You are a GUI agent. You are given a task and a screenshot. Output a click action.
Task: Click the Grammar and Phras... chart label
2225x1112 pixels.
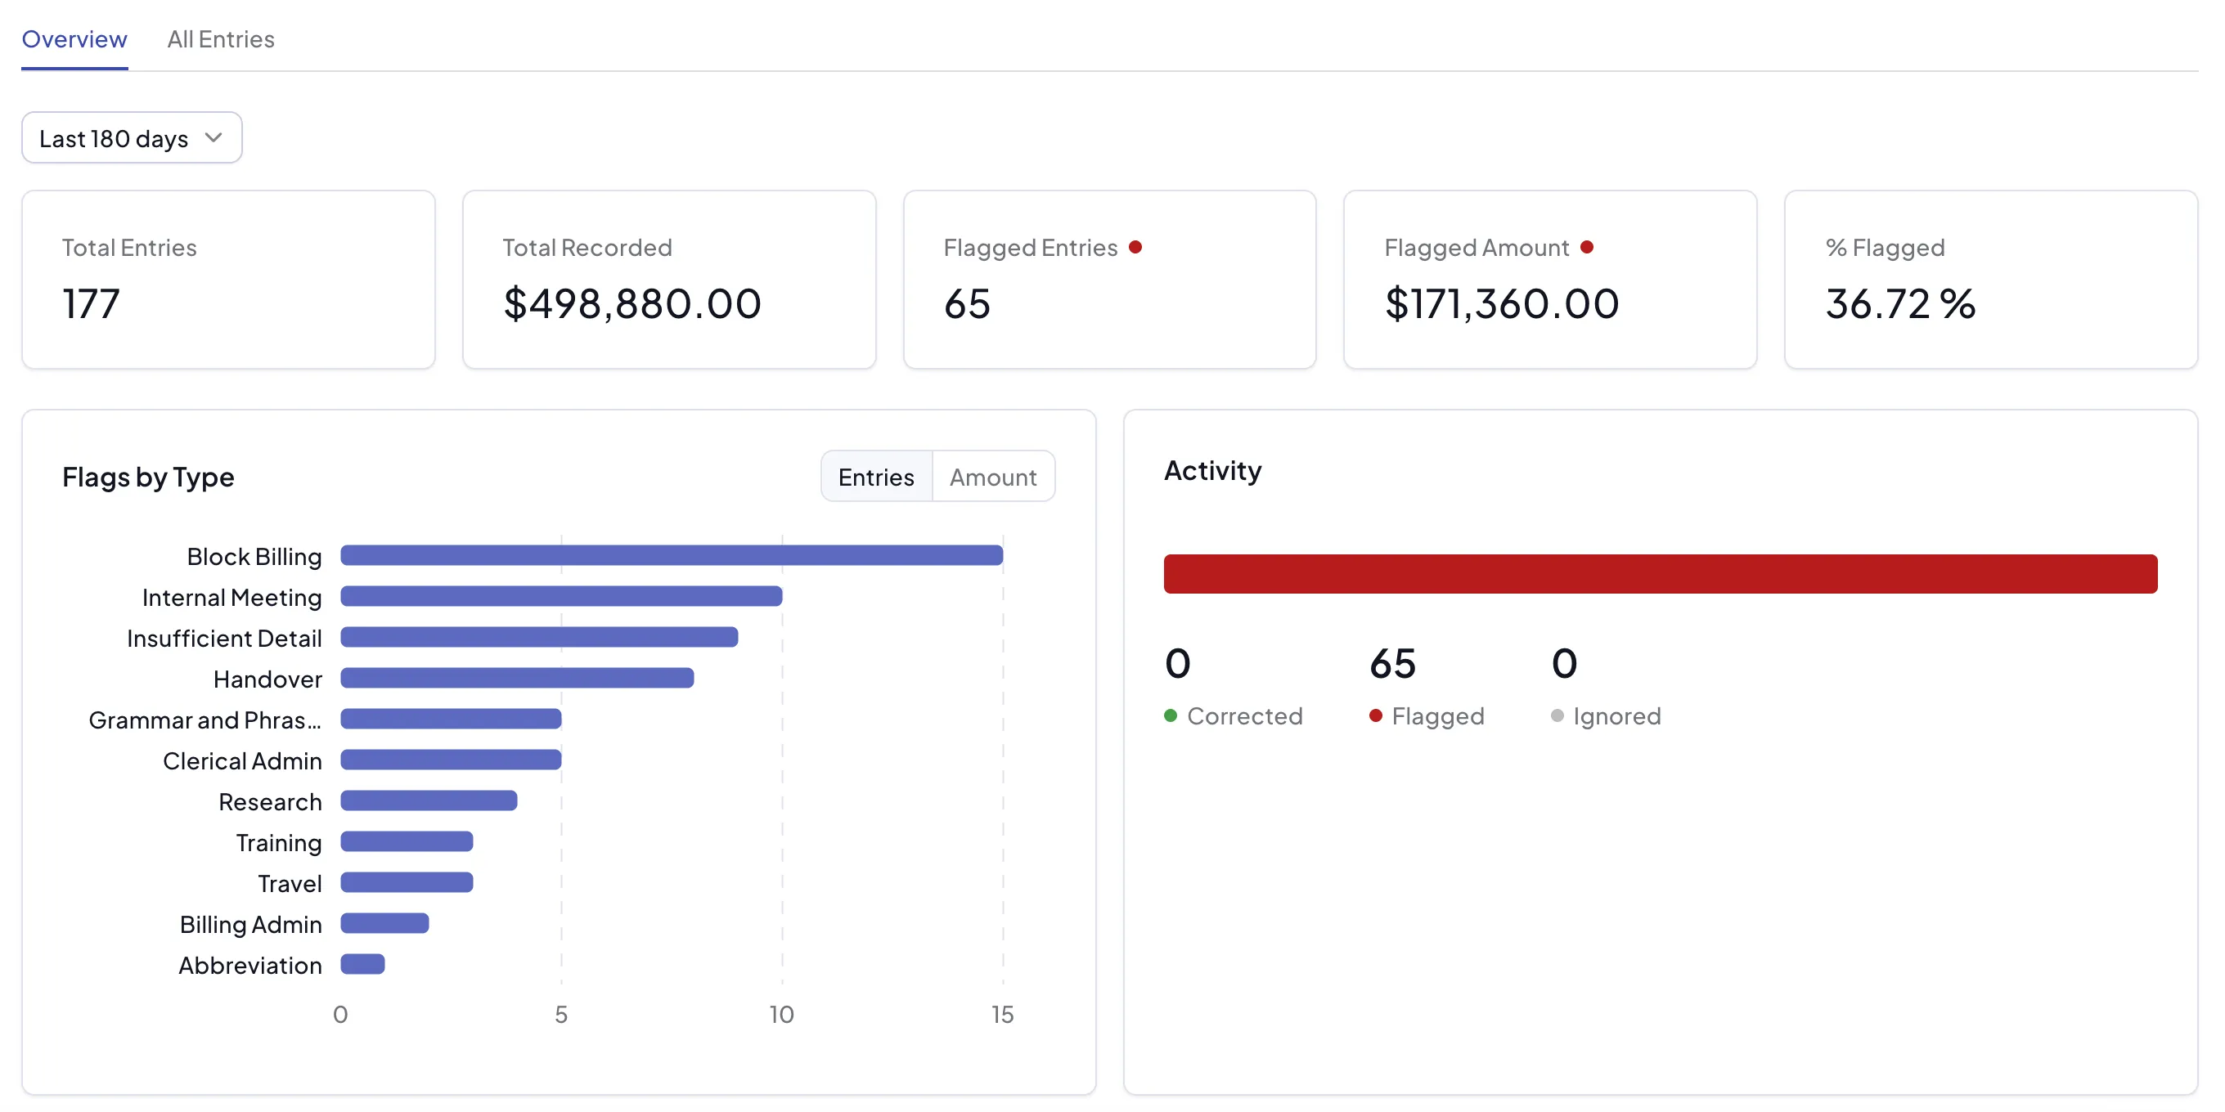click(205, 720)
